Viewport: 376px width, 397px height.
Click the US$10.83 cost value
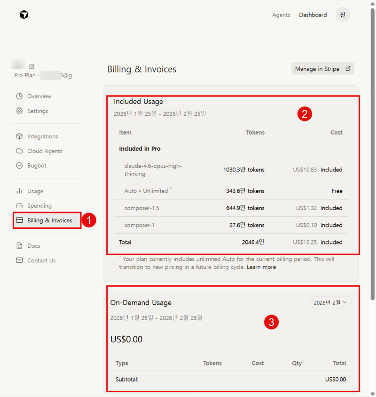(x=305, y=170)
